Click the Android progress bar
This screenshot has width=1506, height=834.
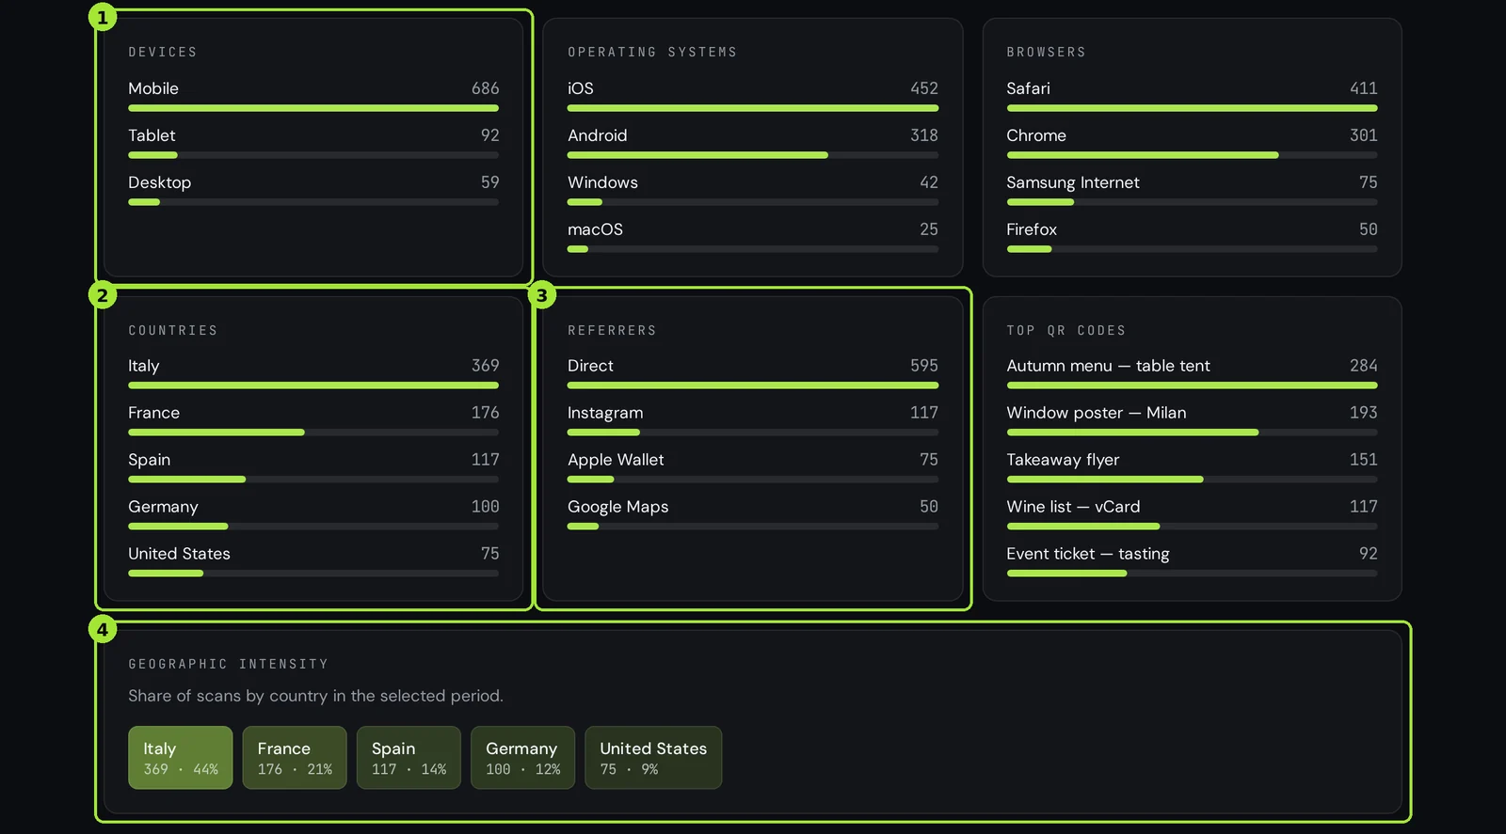point(753,155)
